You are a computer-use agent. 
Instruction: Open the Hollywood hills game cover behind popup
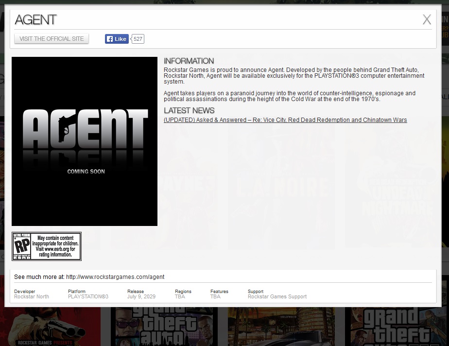pos(281,327)
